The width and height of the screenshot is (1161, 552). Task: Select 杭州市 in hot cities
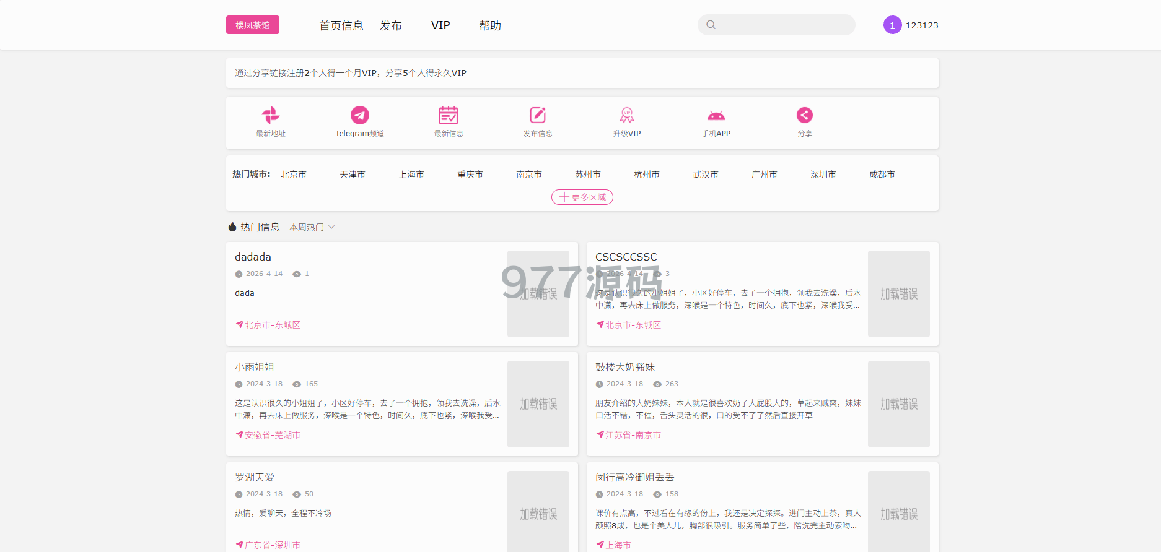647,175
